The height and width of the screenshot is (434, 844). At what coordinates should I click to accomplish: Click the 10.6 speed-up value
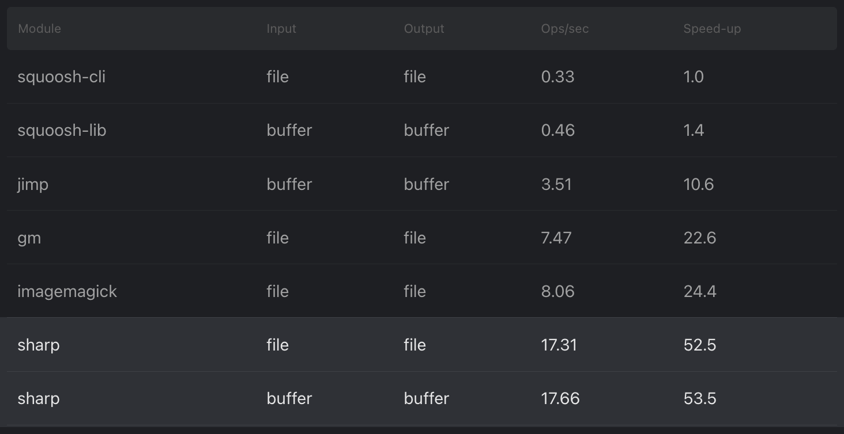pyautogui.click(x=699, y=185)
